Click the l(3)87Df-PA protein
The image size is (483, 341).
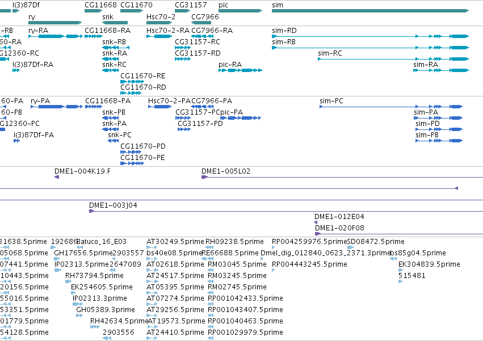(x=16, y=141)
